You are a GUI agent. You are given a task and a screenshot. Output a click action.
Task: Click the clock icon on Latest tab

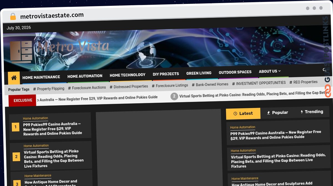(x=235, y=114)
